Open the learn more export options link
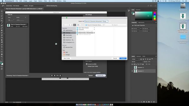 [x=97, y=72]
